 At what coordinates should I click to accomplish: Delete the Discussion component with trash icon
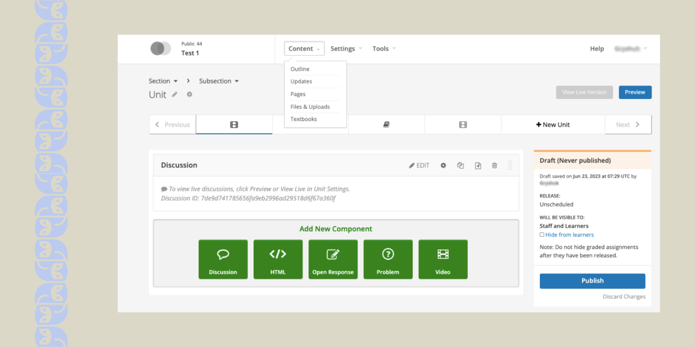tap(494, 165)
